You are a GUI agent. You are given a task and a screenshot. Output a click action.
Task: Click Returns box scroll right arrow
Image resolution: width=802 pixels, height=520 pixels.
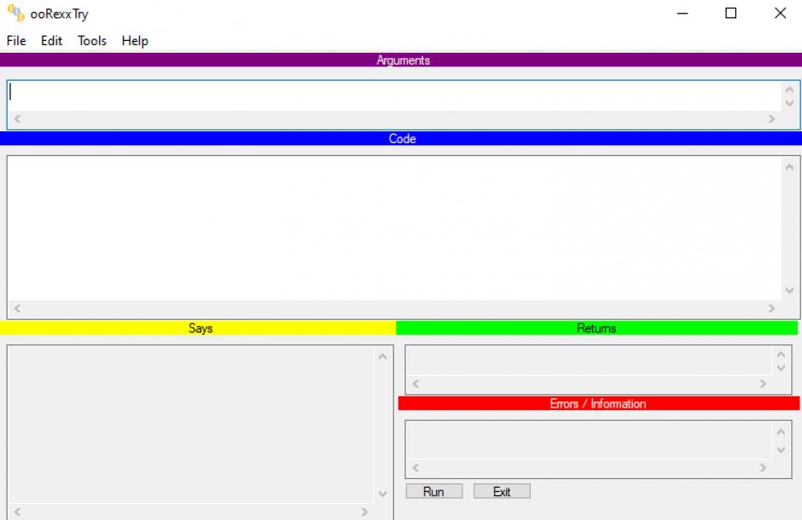pos(763,384)
